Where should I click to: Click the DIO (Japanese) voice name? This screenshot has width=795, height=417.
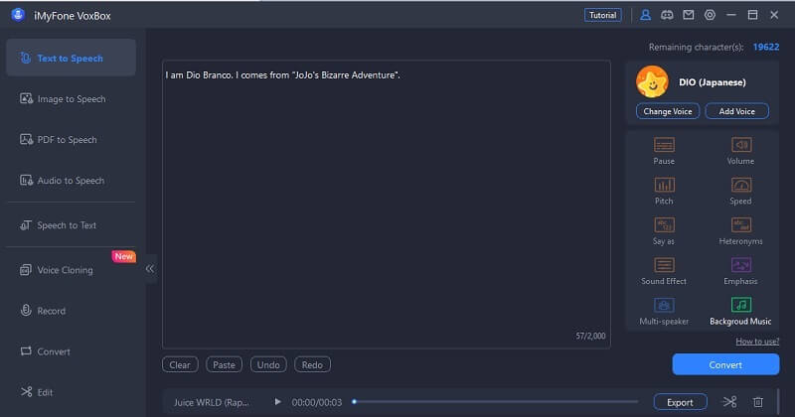(x=713, y=82)
